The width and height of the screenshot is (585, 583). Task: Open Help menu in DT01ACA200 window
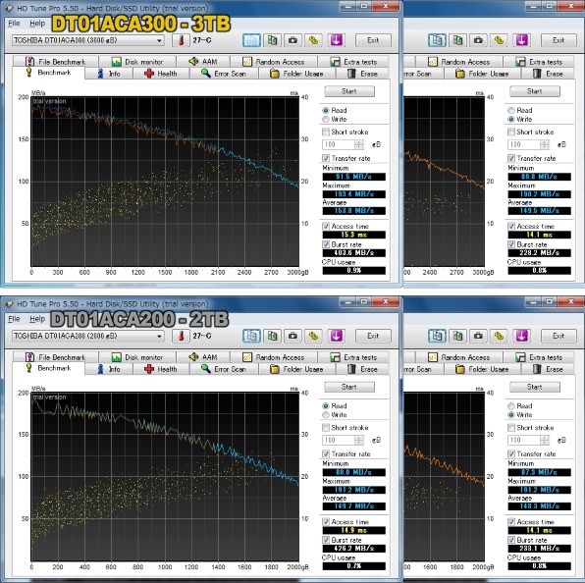(x=37, y=319)
